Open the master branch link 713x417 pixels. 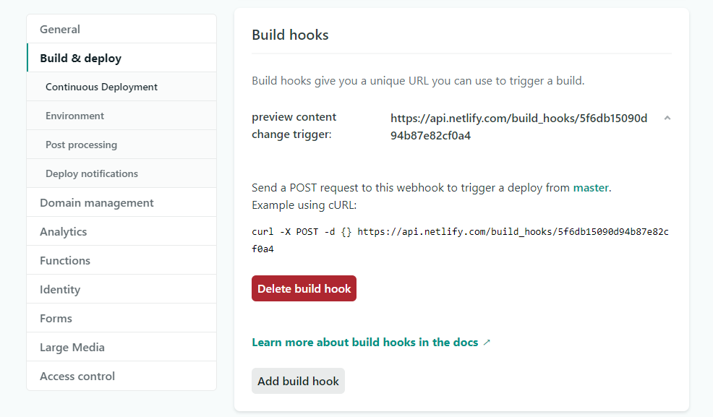(591, 187)
